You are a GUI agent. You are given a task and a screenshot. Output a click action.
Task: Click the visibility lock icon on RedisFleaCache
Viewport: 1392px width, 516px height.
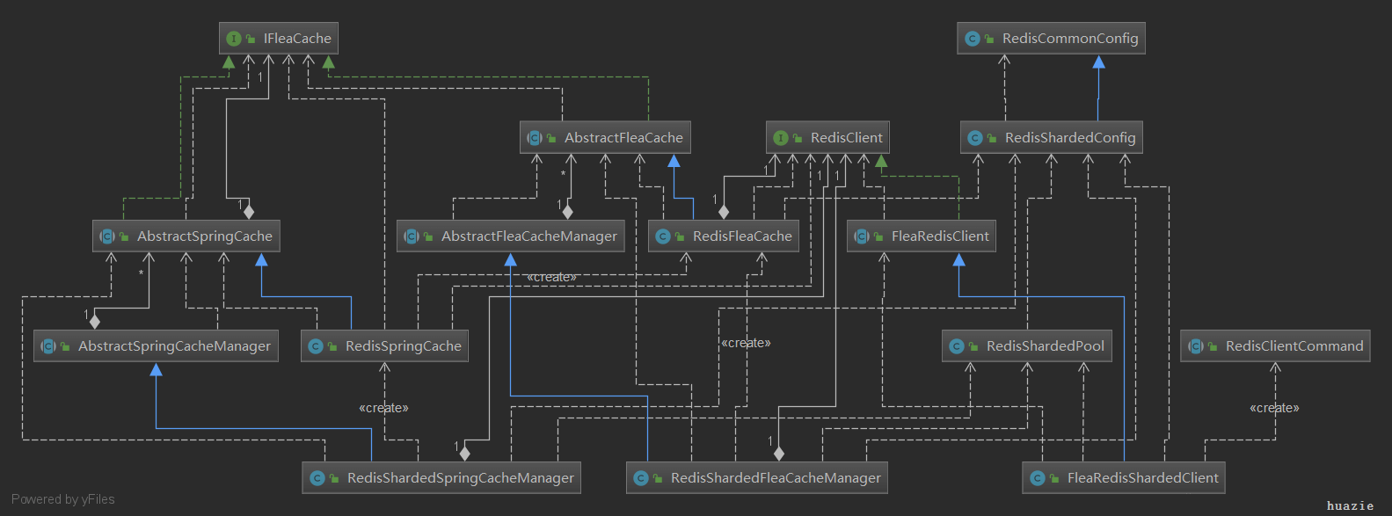[680, 236]
